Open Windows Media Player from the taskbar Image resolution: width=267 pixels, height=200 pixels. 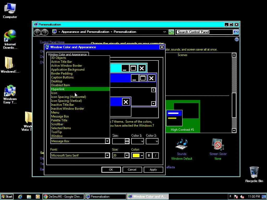tap(38, 196)
